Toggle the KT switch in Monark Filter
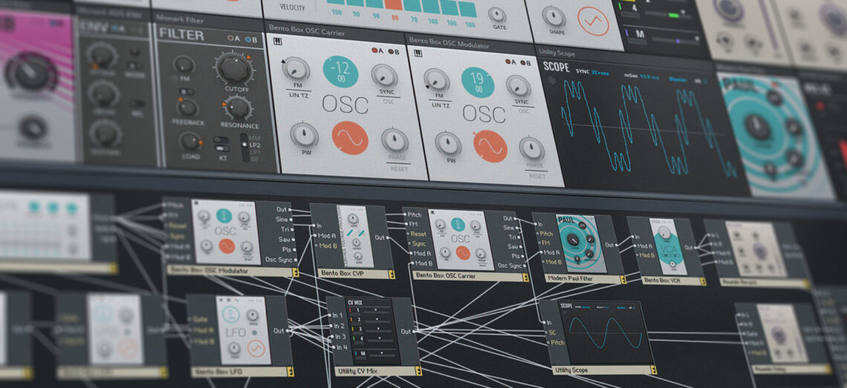Image resolution: width=847 pixels, height=388 pixels. coord(221,148)
